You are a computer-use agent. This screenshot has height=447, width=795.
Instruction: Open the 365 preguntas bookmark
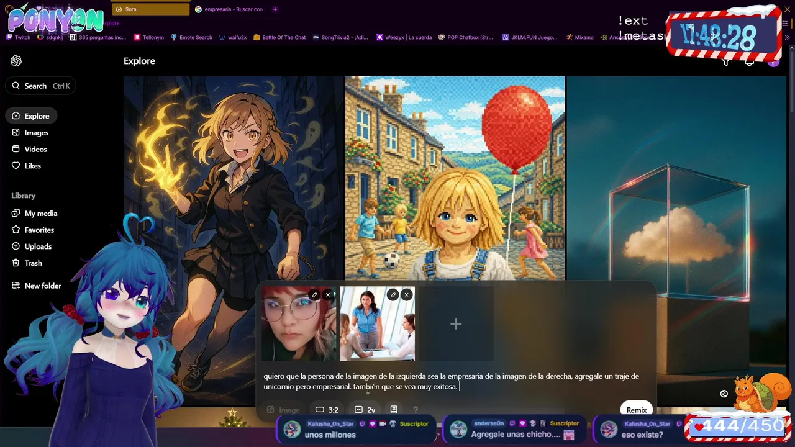(98, 37)
